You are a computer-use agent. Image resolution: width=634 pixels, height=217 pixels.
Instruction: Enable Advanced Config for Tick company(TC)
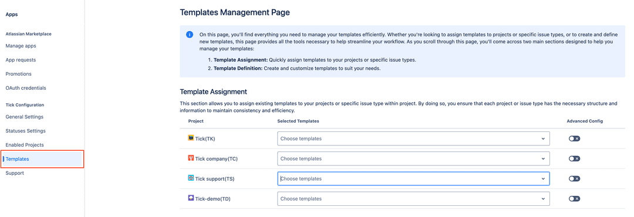574,159
